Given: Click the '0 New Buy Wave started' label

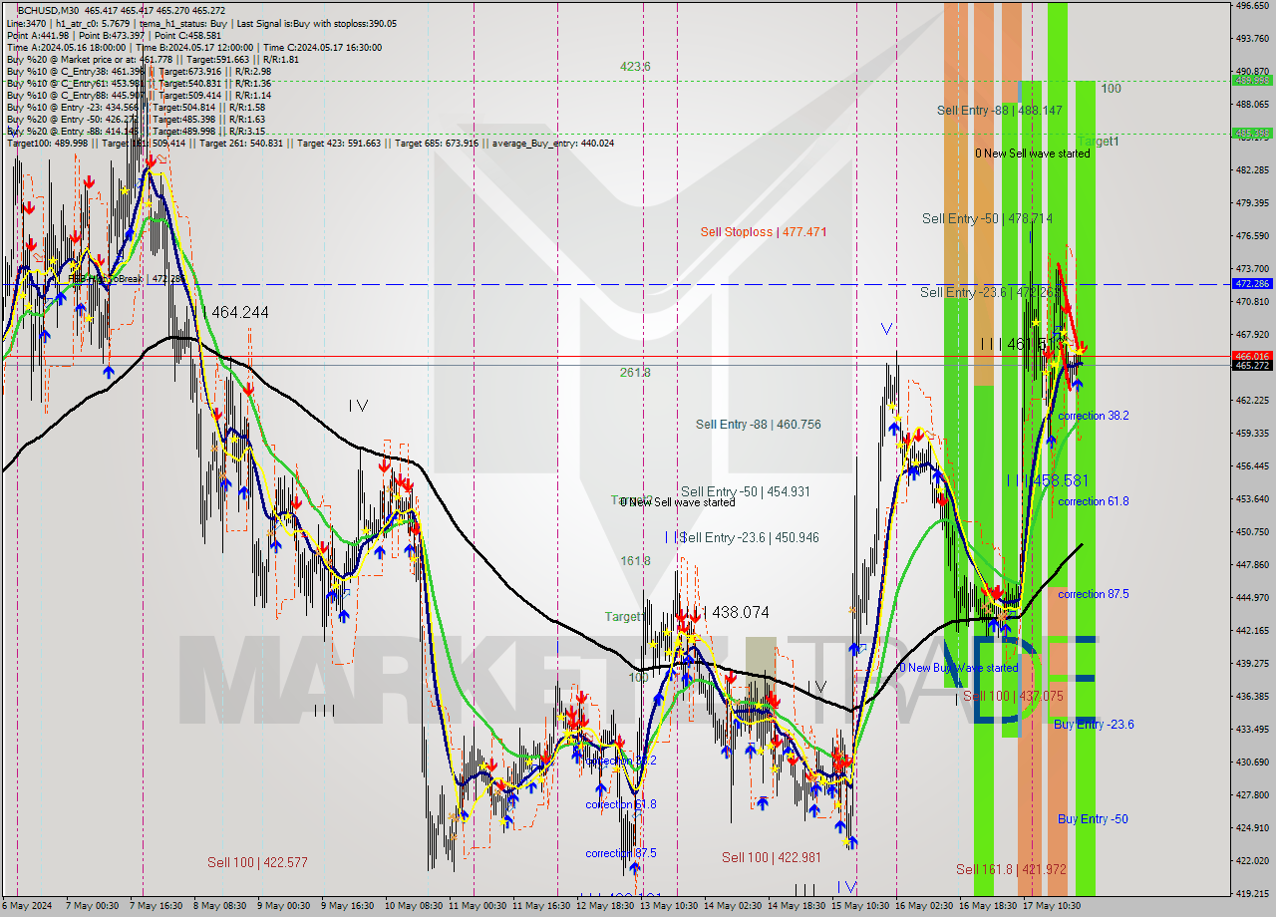Looking at the screenshot, I should 959,668.
